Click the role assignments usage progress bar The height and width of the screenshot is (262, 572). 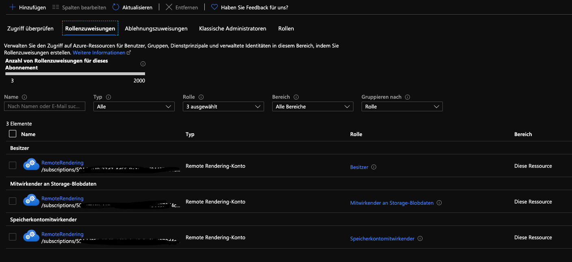coord(75,74)
